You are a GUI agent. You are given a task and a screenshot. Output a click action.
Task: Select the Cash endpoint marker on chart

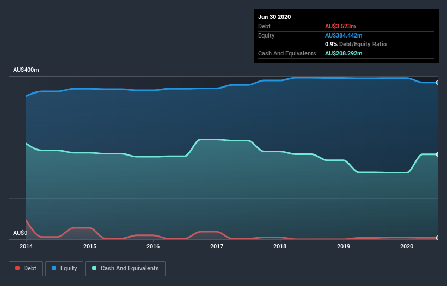(438, 154)
